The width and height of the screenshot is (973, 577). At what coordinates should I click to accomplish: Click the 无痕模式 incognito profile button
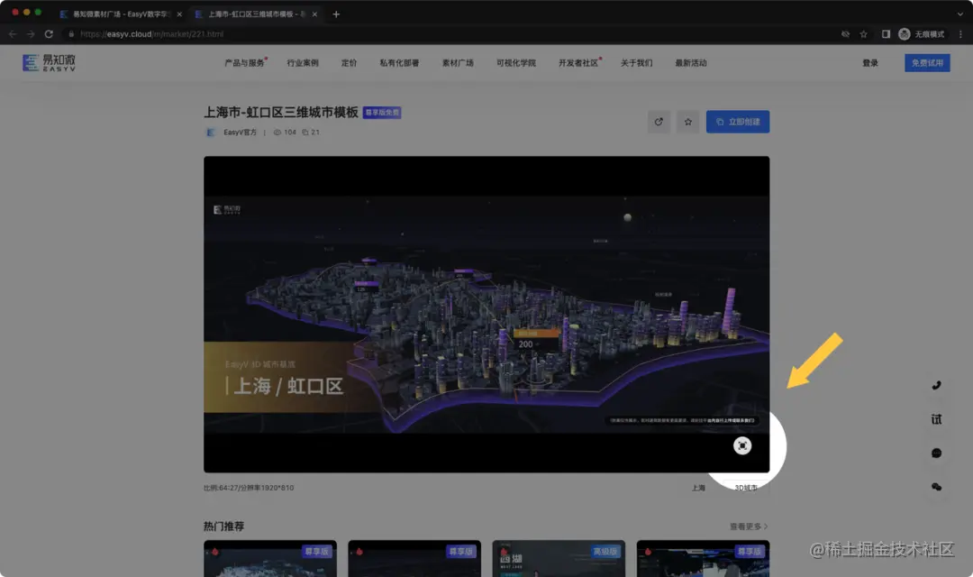[922, 34]
